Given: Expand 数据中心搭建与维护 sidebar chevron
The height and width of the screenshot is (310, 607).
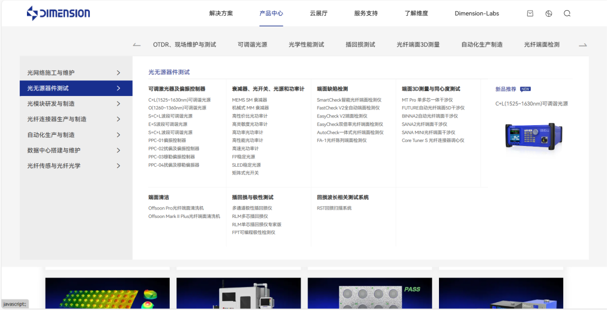Looking at the screenshot, I should click(x=118, y=151).
